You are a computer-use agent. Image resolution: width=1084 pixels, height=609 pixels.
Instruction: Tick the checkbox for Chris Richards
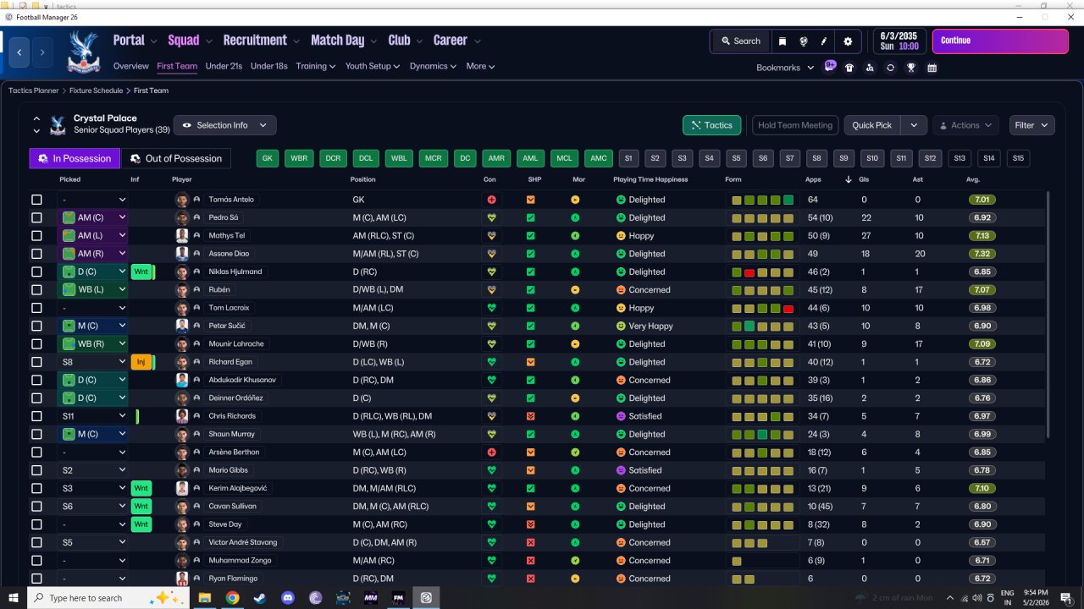coord(36,416)
